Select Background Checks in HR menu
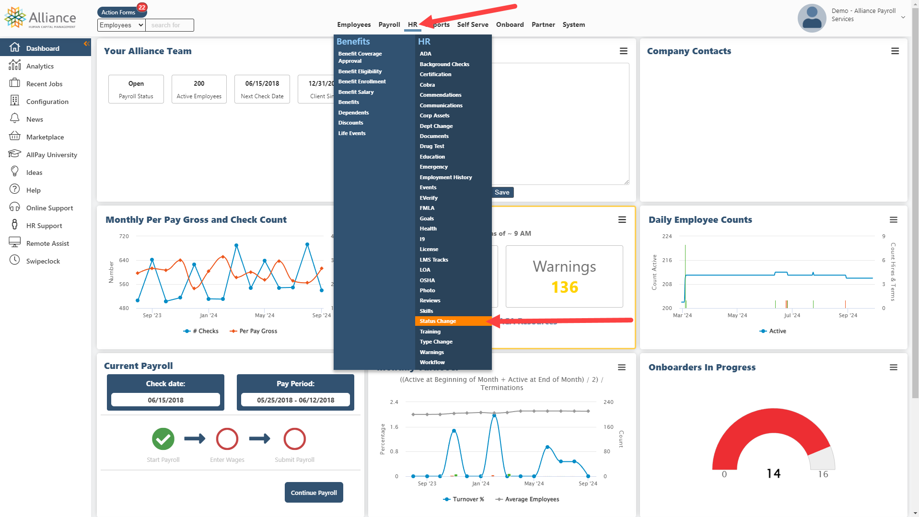Viewport: 919px width, 517px height. (444, 64)
